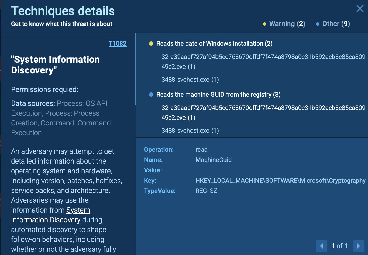
Task: Open the System Information Discovery link
Action: 51,215
